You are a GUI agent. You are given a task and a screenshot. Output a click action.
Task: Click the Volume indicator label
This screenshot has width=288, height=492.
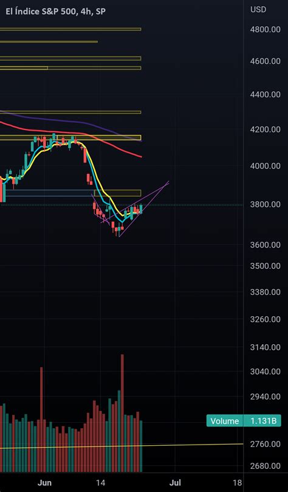click(x=224, y=421)
